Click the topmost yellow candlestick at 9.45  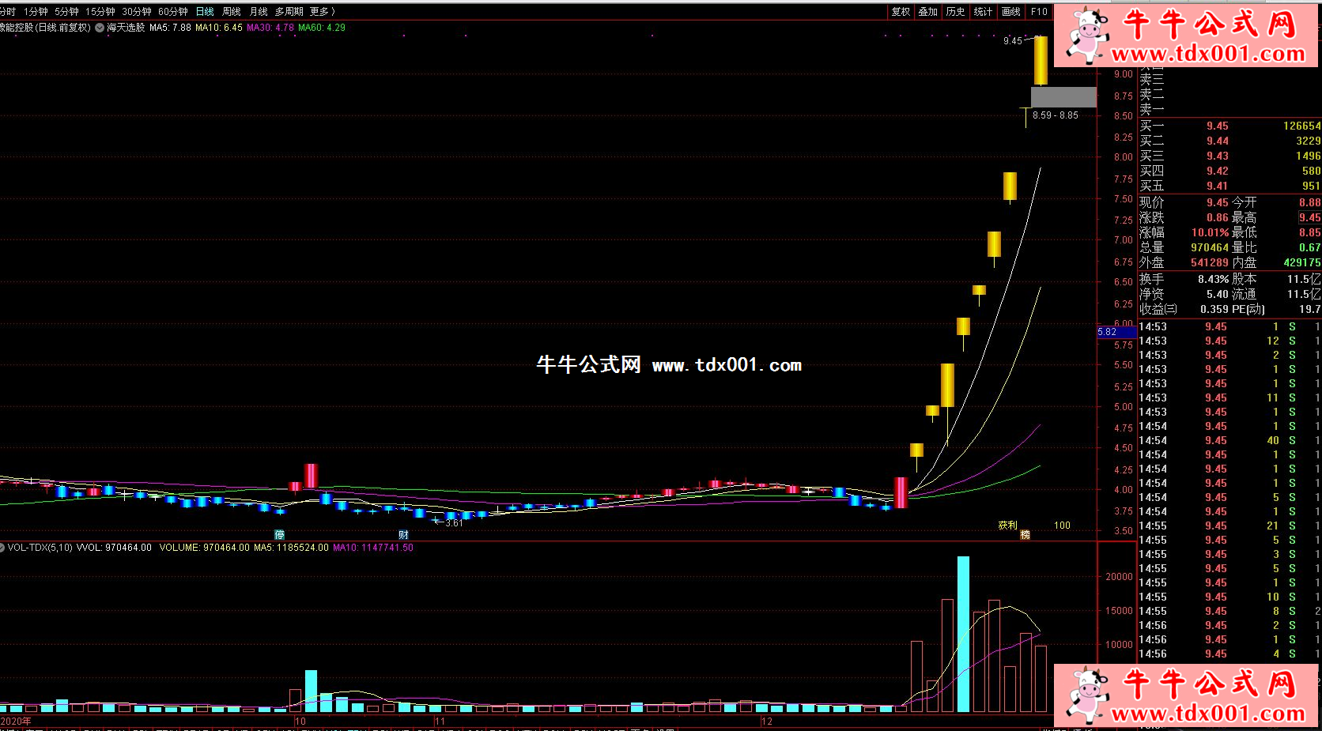tap(1041, 61)
